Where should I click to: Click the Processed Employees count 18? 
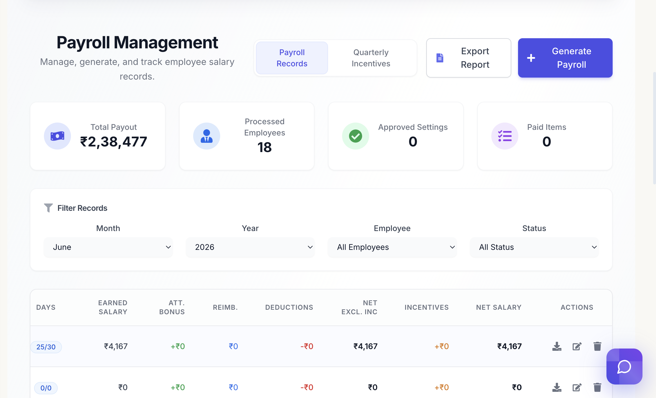click(265, 147)
